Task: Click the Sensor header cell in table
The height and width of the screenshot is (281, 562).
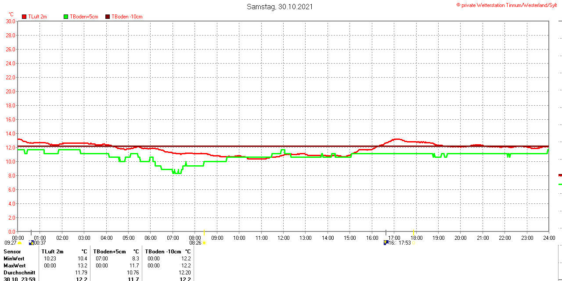Action: (12, 252)
